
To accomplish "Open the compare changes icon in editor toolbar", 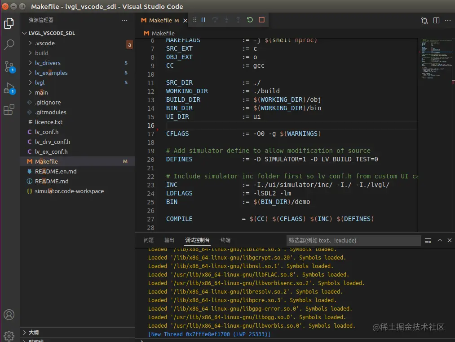I will click(x=424, y=21).
